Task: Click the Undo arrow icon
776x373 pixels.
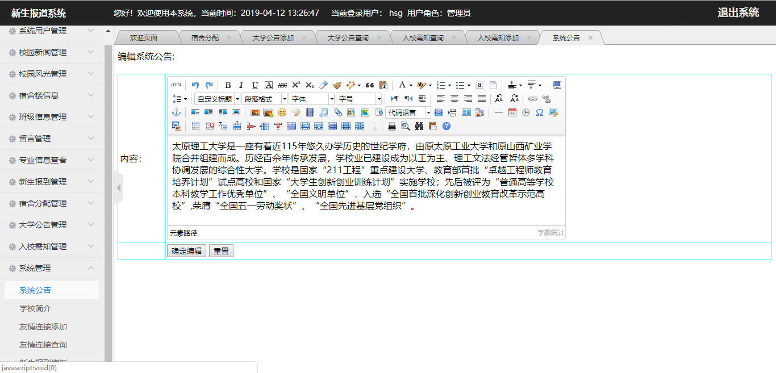Action: pyautogui.click(x=195, y=85)
